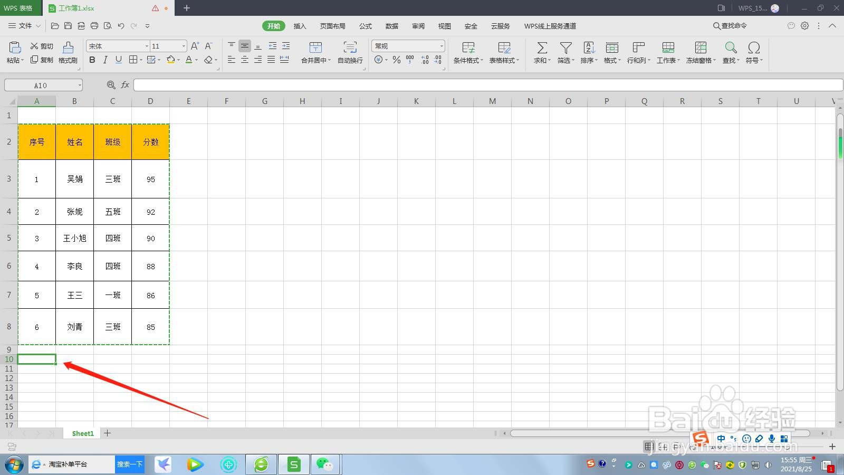Activate the Format Painter 格式刷
The height and width of the screenshot is (475, 844).
(x=68, y=53)
